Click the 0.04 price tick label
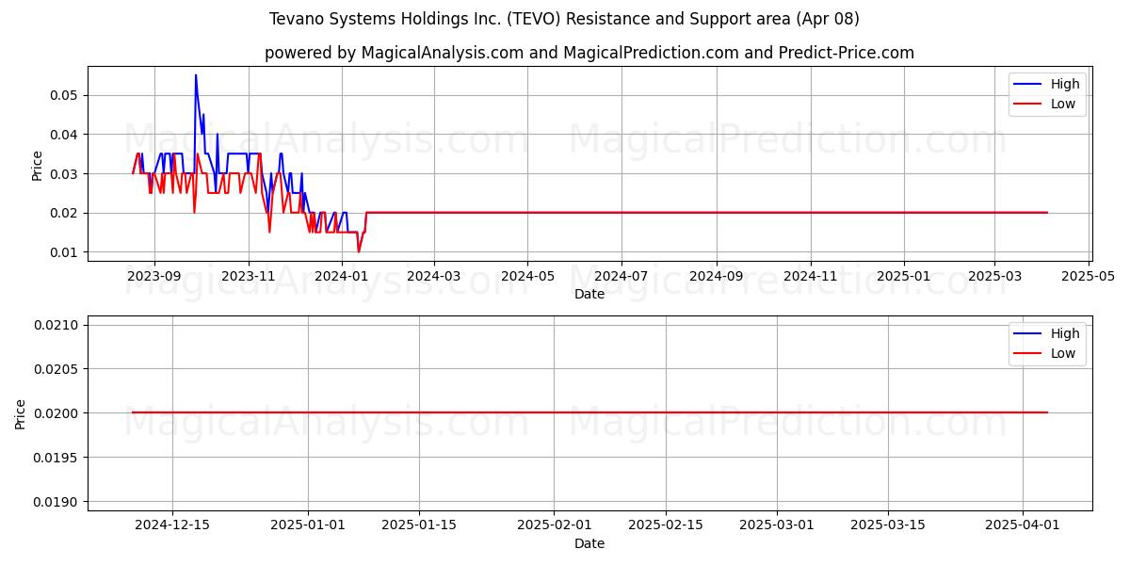Image resolution: width=1130 pixels, height=565 pixels. coord(64,135)
